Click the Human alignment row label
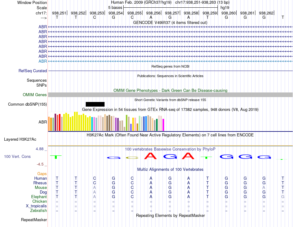 40,178
